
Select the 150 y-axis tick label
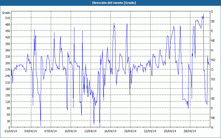(8, 95)
